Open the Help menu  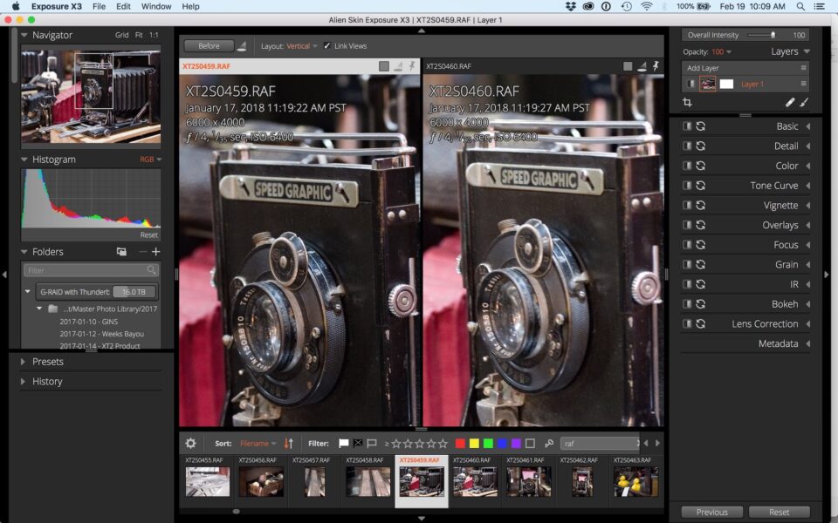coord(190,6)
